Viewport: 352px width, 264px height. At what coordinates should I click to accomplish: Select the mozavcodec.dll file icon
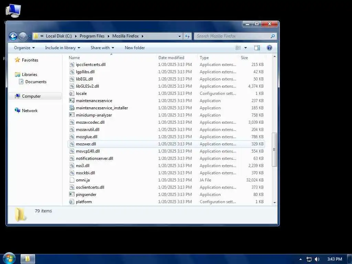tap(71, 122)
